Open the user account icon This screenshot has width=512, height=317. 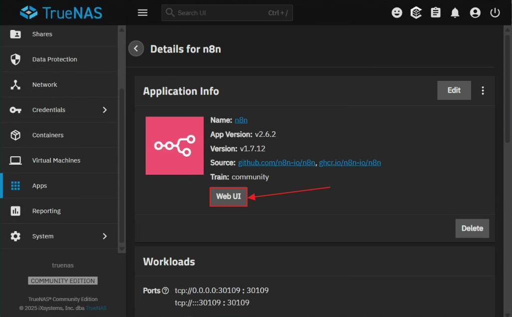[x=475, y=13]
